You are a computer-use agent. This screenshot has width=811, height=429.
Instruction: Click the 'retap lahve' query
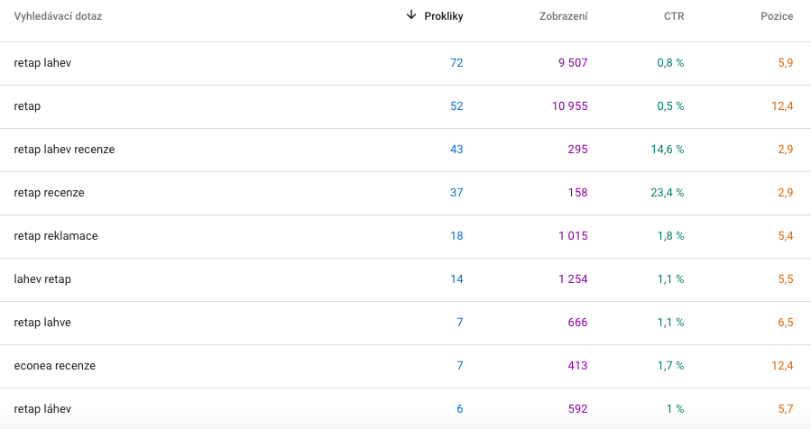(x=42, y=323)
